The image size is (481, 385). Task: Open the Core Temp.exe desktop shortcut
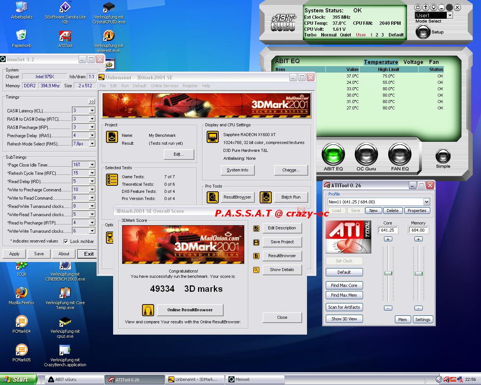pyautogui.click(x=65, y=299)
